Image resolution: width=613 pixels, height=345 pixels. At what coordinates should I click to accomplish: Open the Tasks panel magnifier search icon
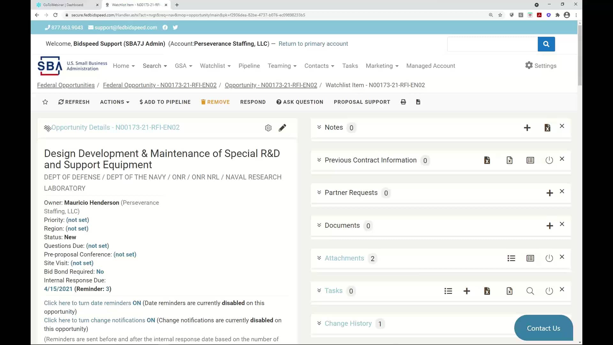530,291
